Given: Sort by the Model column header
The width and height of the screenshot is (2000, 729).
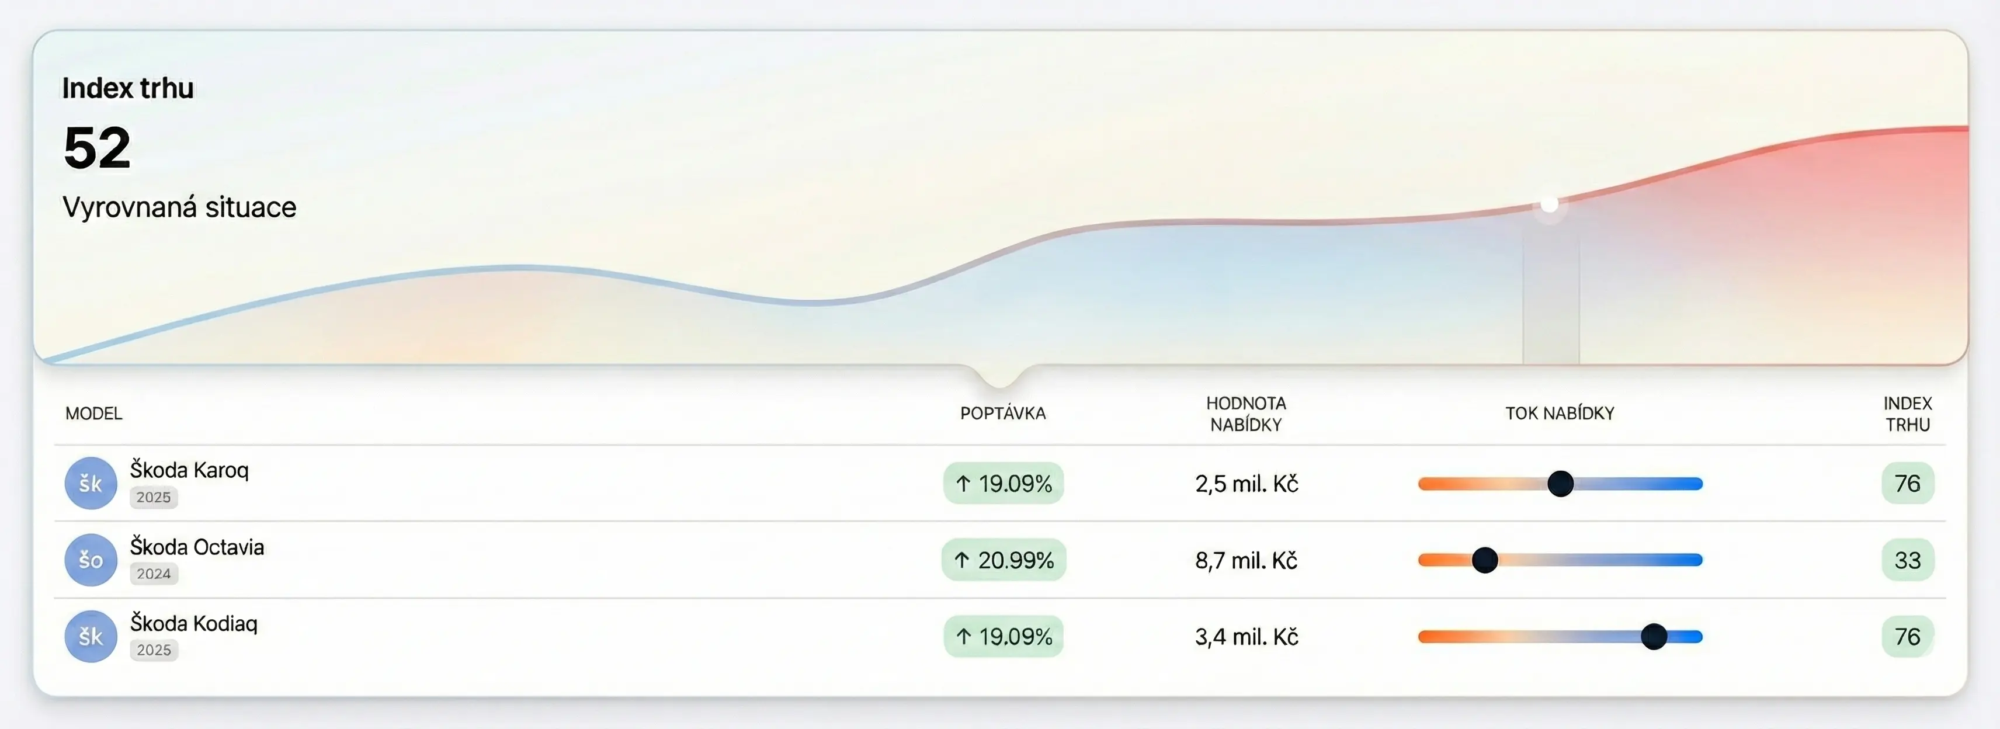Looking at the screenshot, I should (x=94, y=413).
